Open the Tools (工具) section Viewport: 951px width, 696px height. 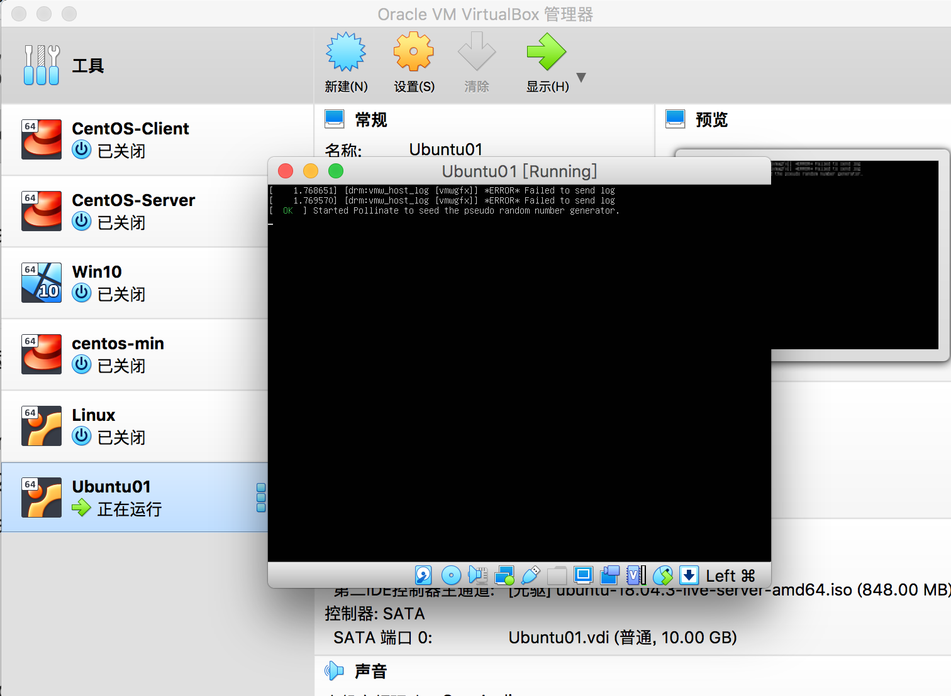157,65
